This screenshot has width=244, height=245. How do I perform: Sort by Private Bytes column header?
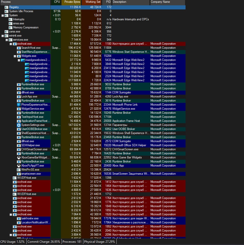71,2
